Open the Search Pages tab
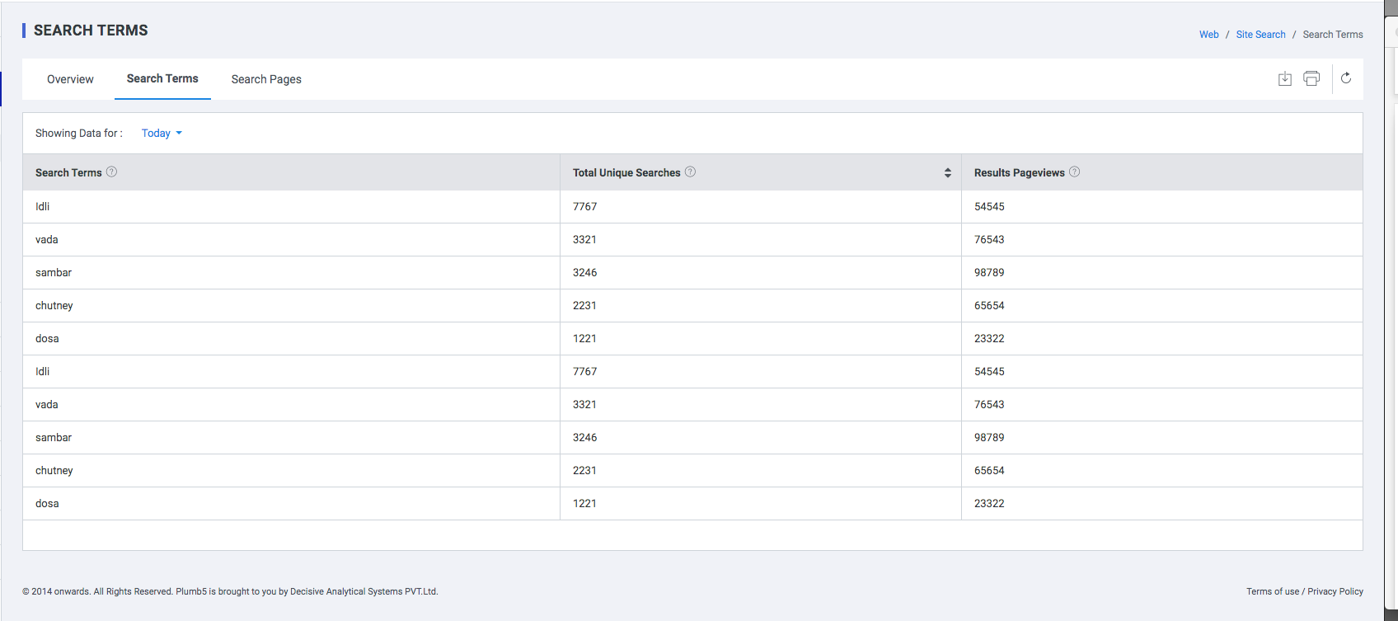Viewport: 1398px width, 621px height. 266,79
